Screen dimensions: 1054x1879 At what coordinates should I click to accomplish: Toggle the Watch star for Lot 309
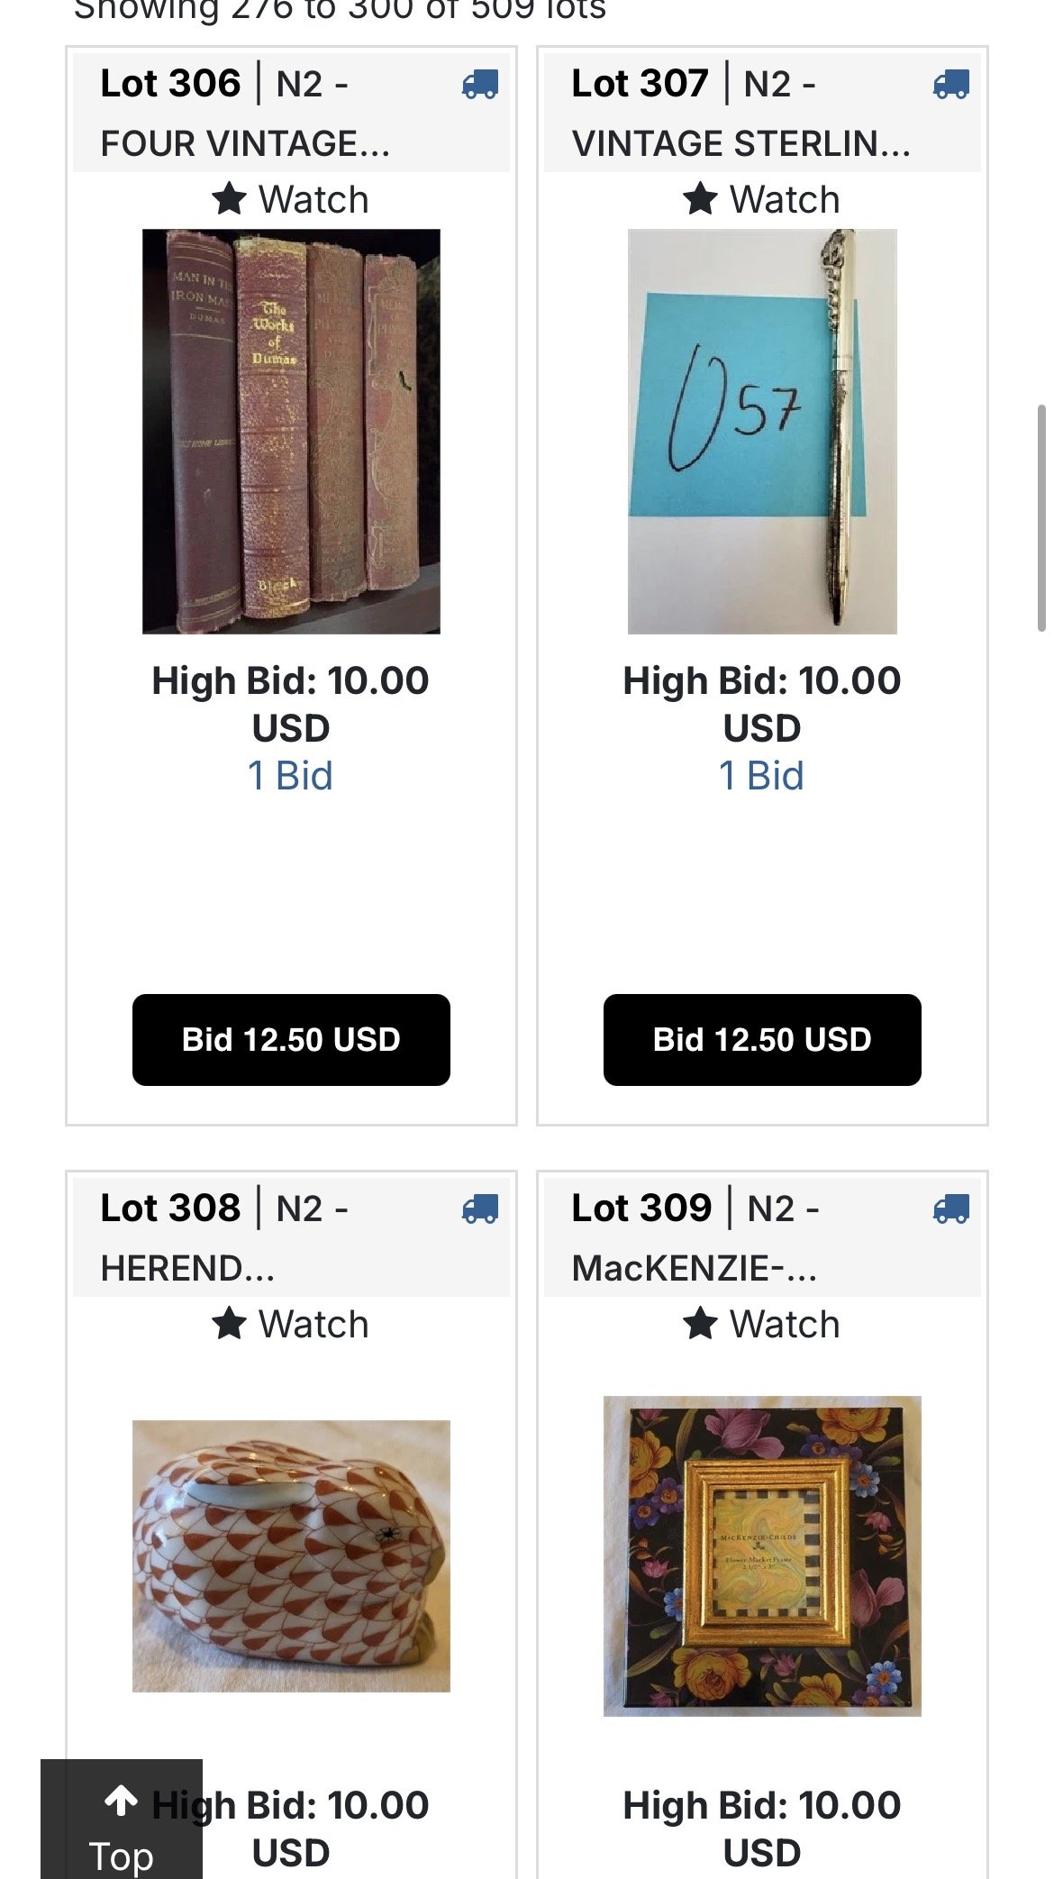pyautogui.click(x=701, y=1324)
